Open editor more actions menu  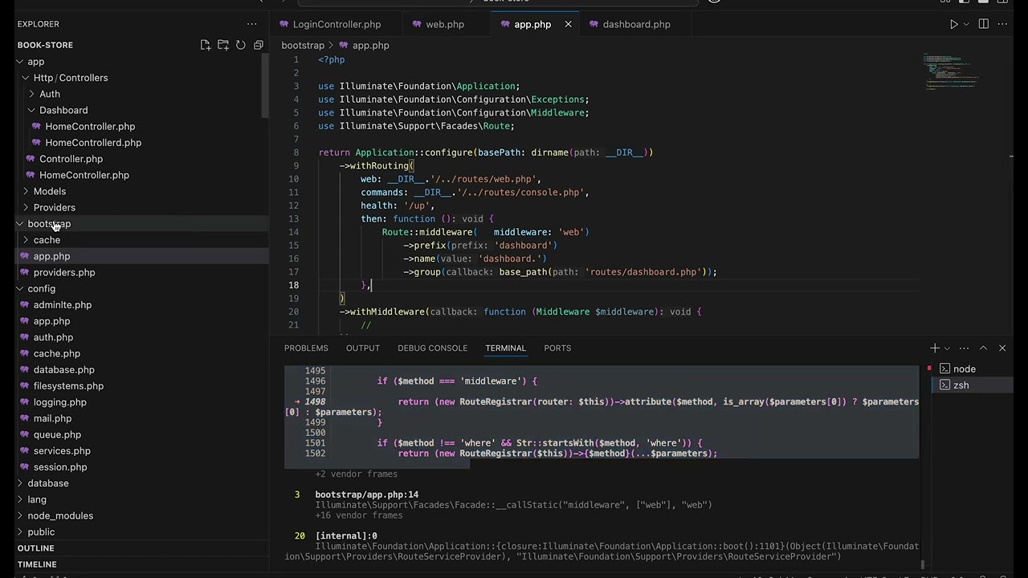coord(1002,24)
